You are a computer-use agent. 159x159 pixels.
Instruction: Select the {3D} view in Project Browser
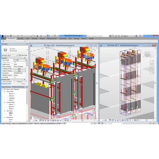(10, 115)
